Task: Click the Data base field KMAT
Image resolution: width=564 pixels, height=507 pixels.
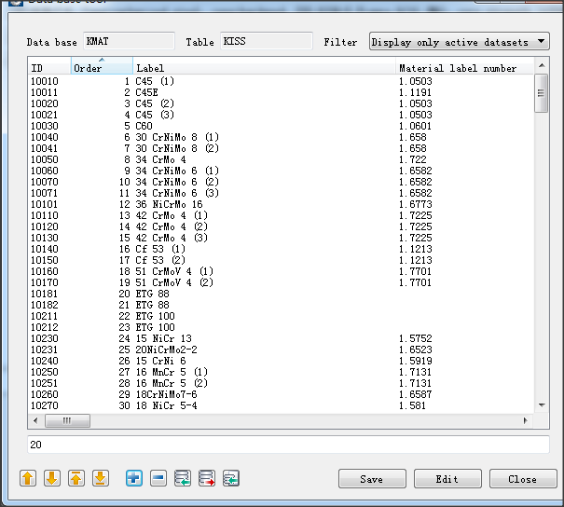Action: pyautogui.click(x=129, y=41)
